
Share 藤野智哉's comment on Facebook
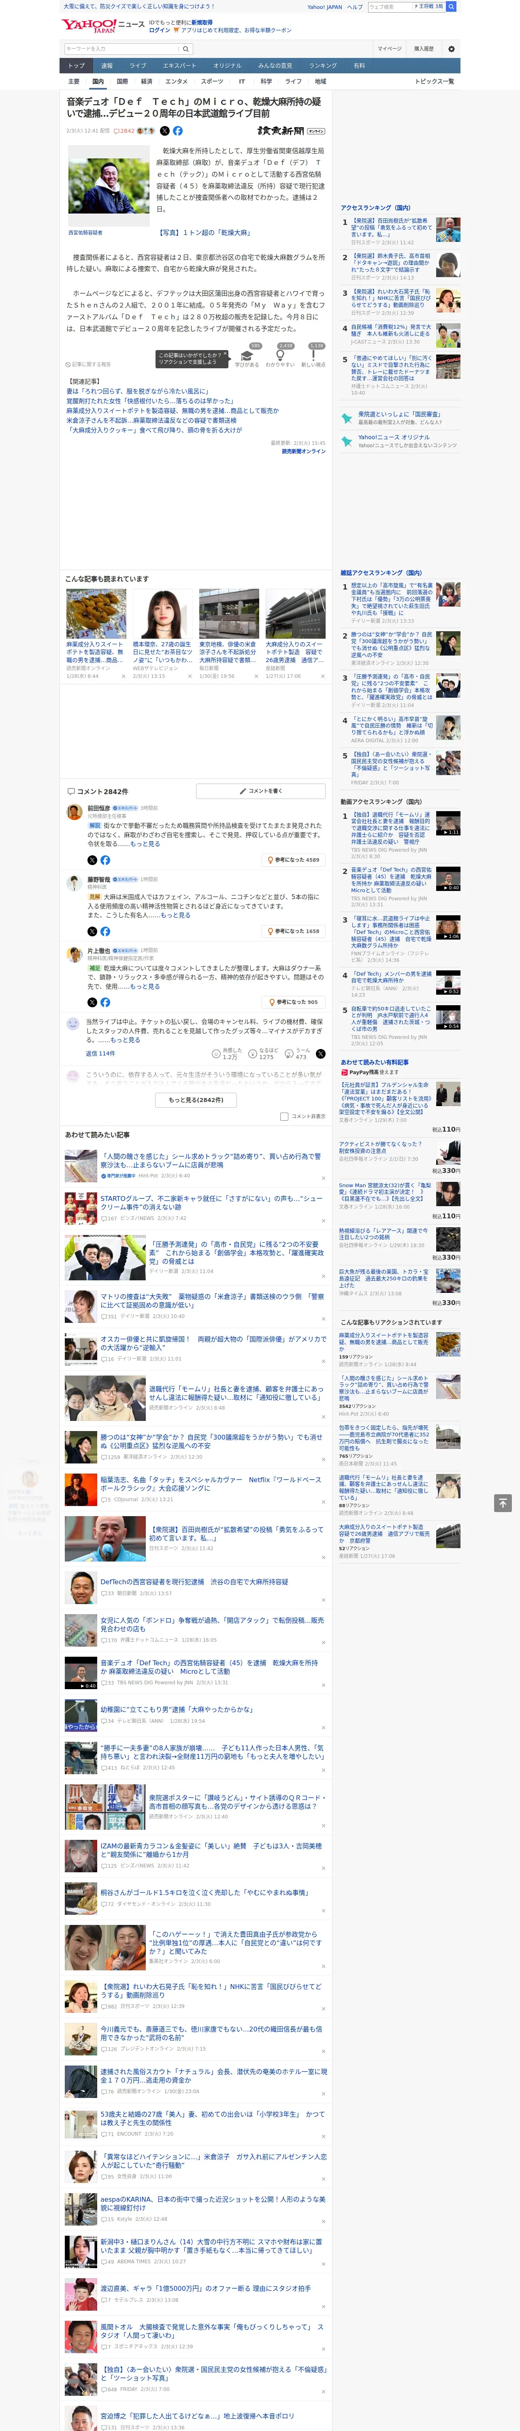(105, 931)
